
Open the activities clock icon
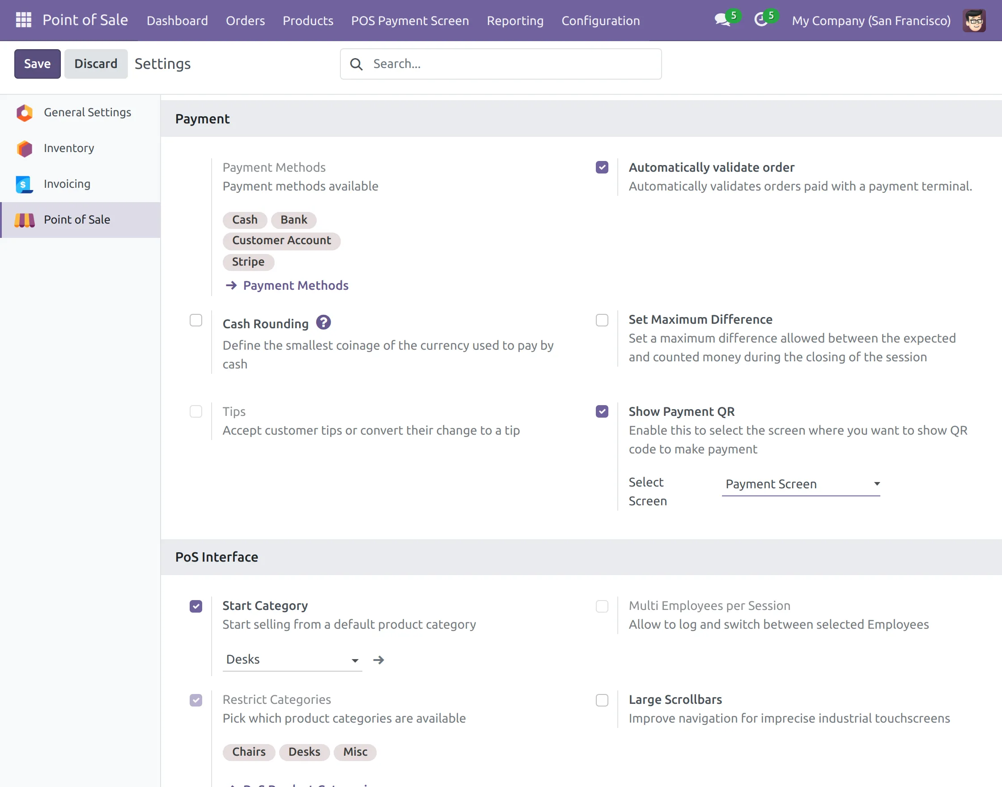(760, 20)
